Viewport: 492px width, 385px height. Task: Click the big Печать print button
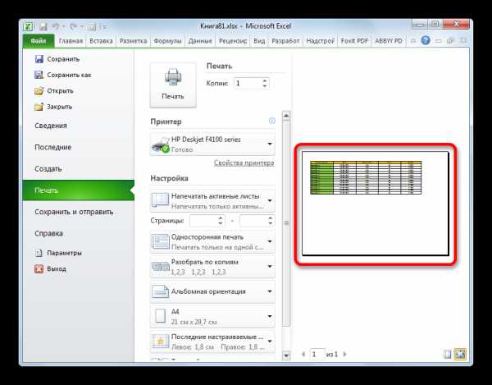173,85
